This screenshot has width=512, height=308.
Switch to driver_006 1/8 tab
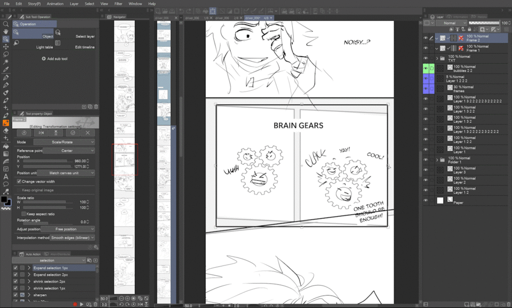(x=196, y=18)
